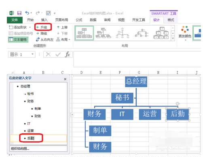Click the 从右向左 button
This screenshot has height=157, width=203.
(44, 40)
